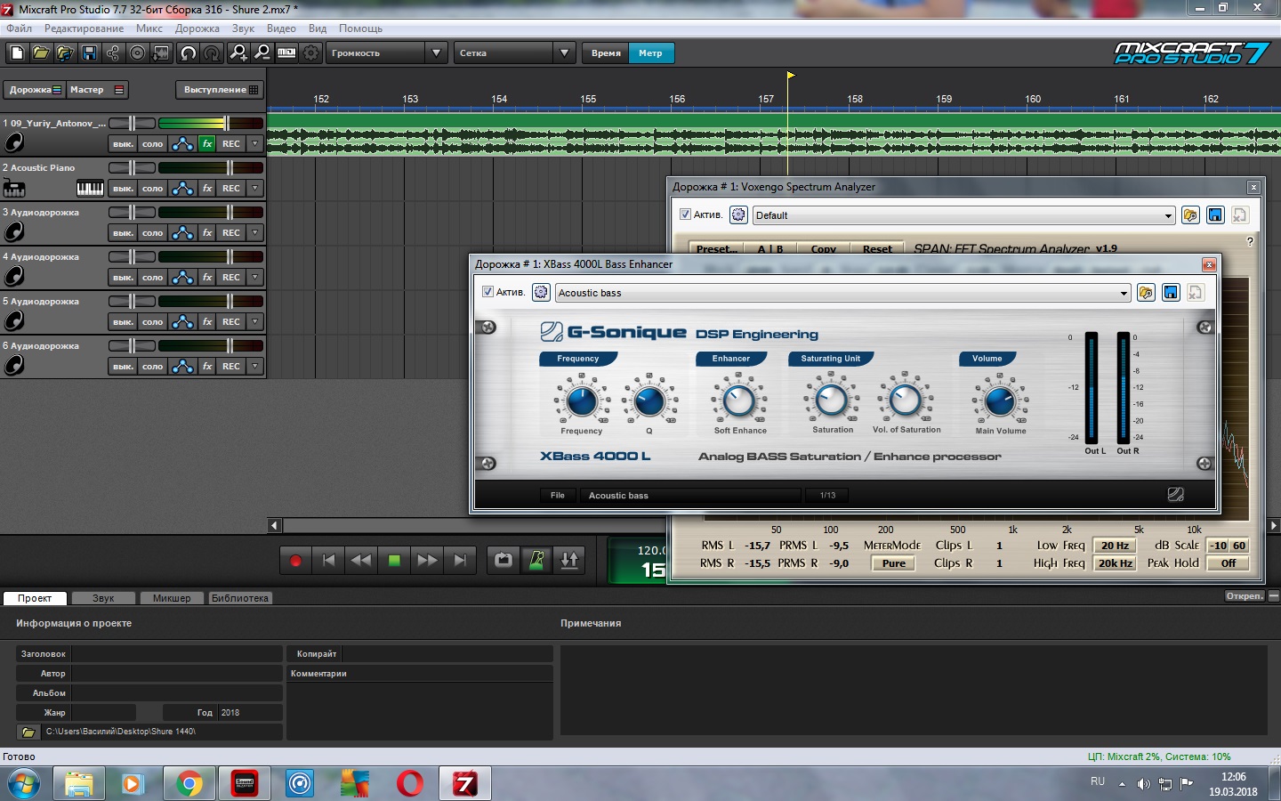Start recording with the red record button
The height and width of the screenshot is (801, 1281).
coord(296,561)
